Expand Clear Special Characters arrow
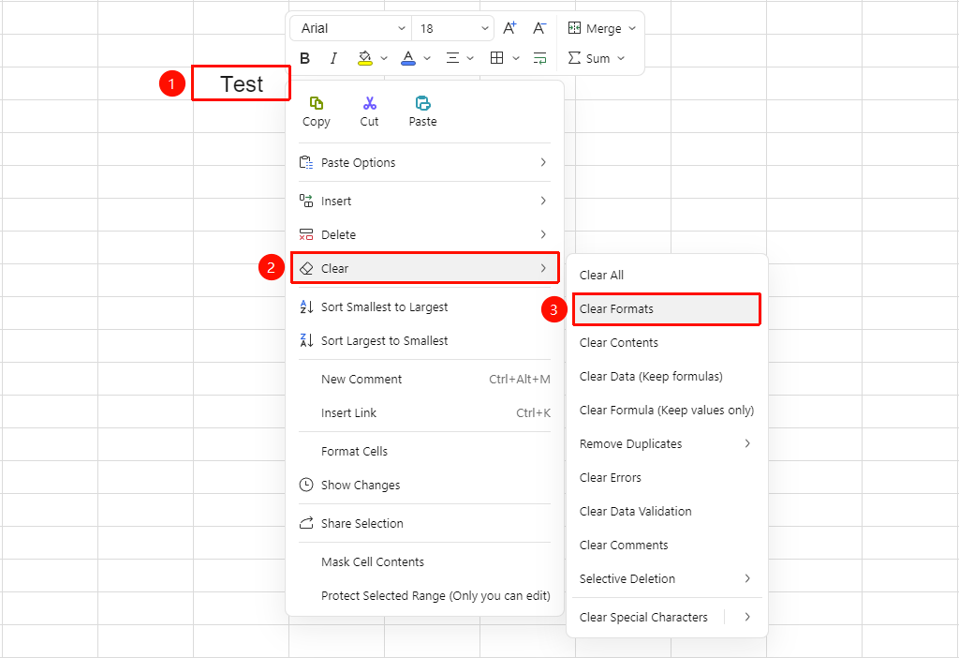Viewport: 959px width, 658px height. coord(747,617)
